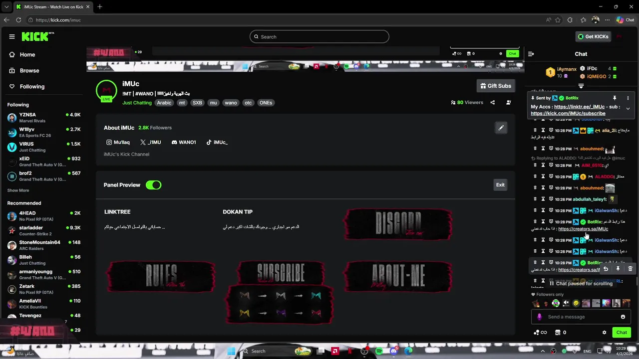Viewport: 639px width, 359px height.
Task: Click the ABOUT-ME panel image
Action: click(x=398, y=277)
